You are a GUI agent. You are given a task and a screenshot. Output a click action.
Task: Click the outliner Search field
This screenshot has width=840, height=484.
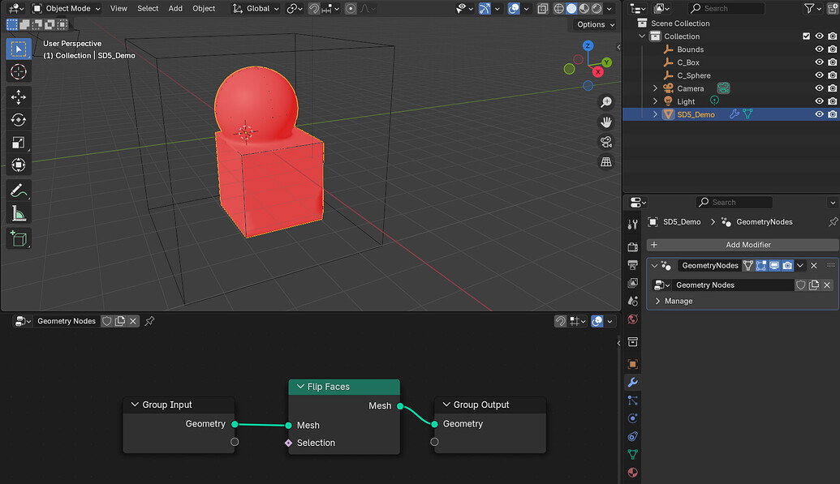[726, 9]
